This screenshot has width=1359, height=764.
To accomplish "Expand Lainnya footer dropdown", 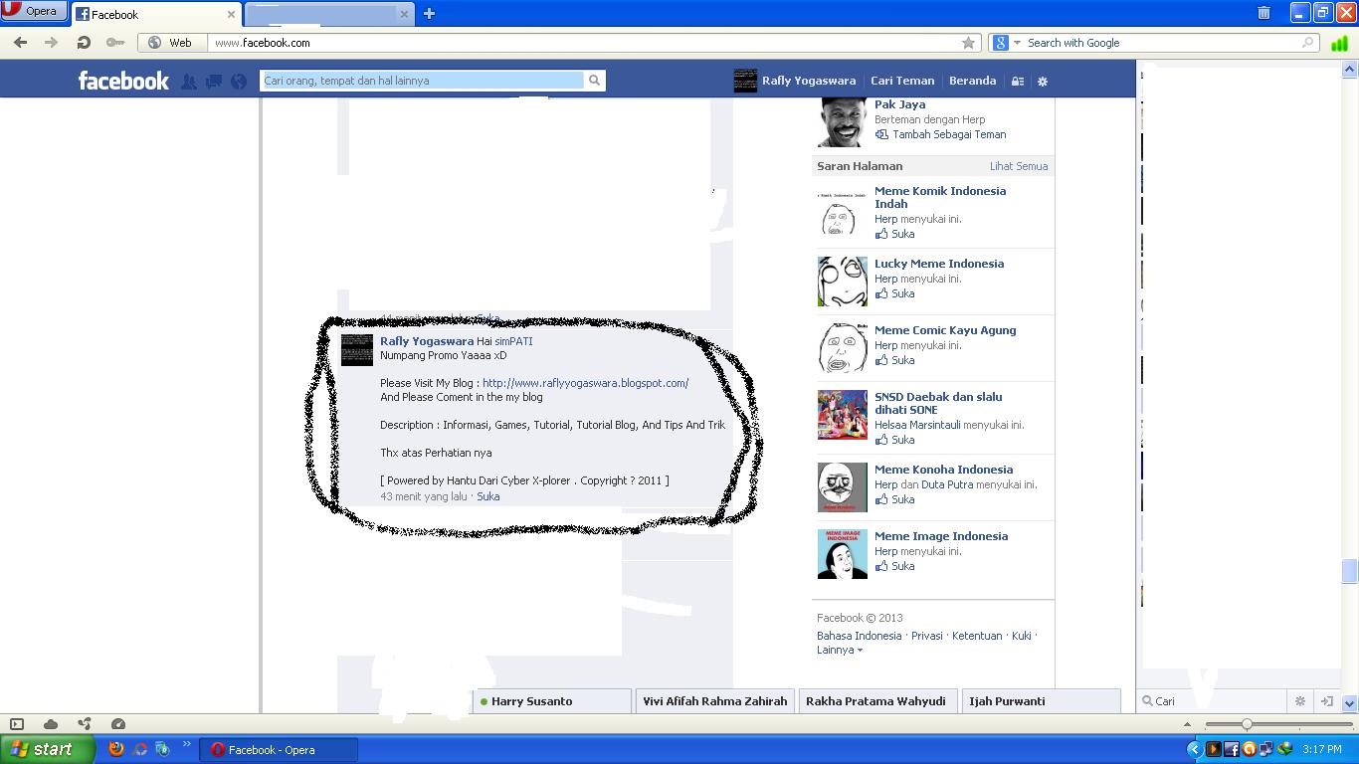I will point(840,650).
